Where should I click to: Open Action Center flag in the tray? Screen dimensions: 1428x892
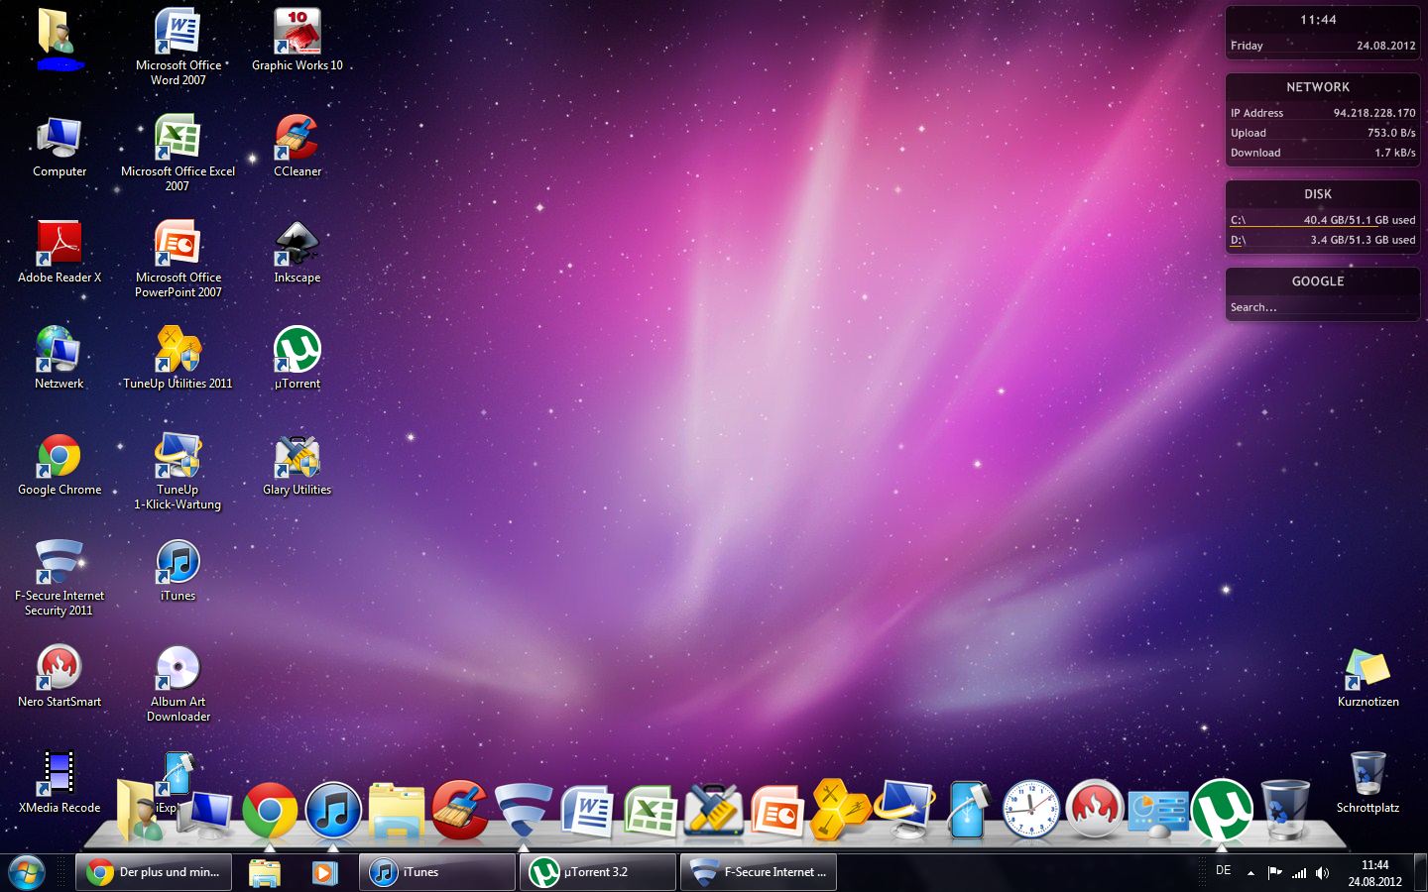(1274, 873)
